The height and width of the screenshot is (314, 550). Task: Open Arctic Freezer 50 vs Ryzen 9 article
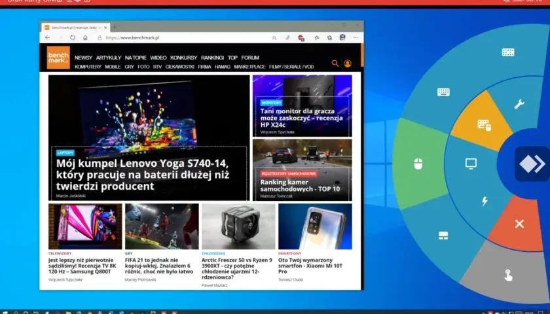[237, 268]
